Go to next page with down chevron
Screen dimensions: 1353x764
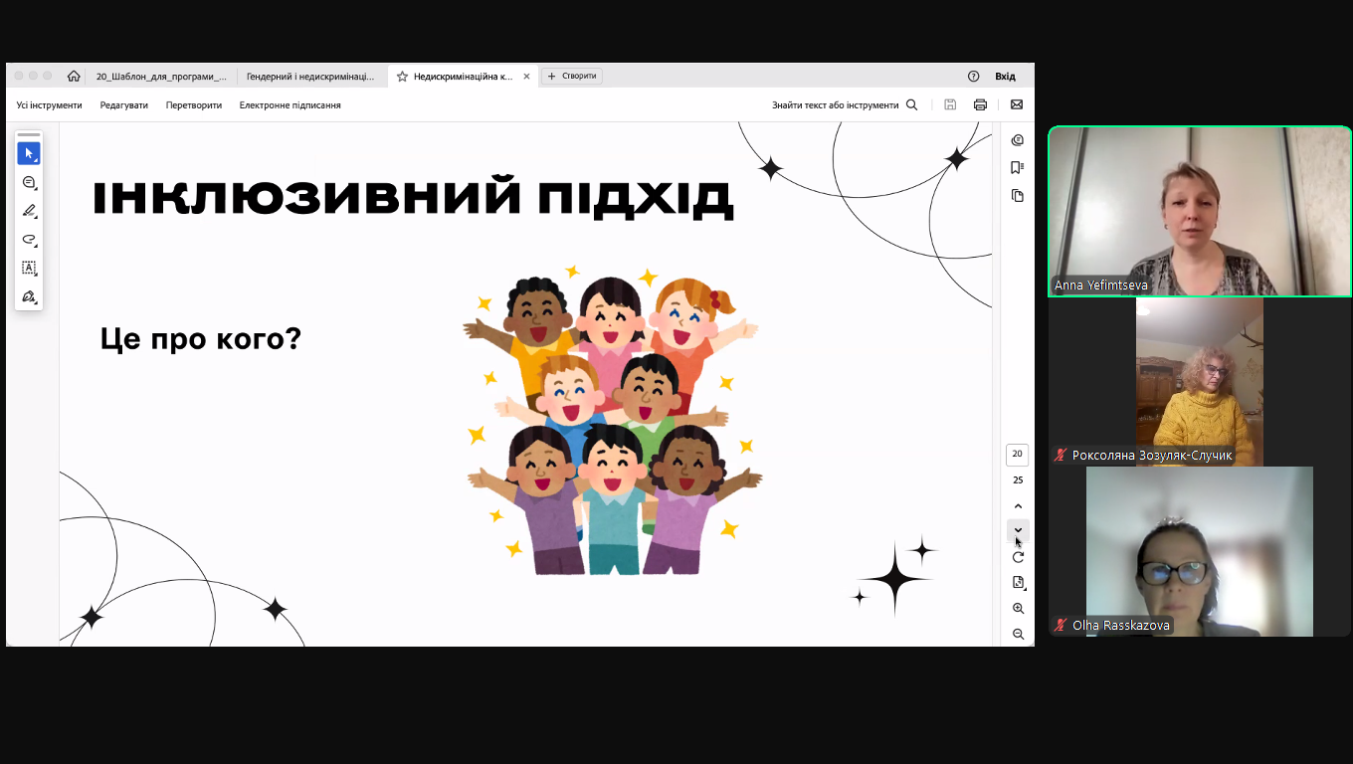click(1018, 530)
